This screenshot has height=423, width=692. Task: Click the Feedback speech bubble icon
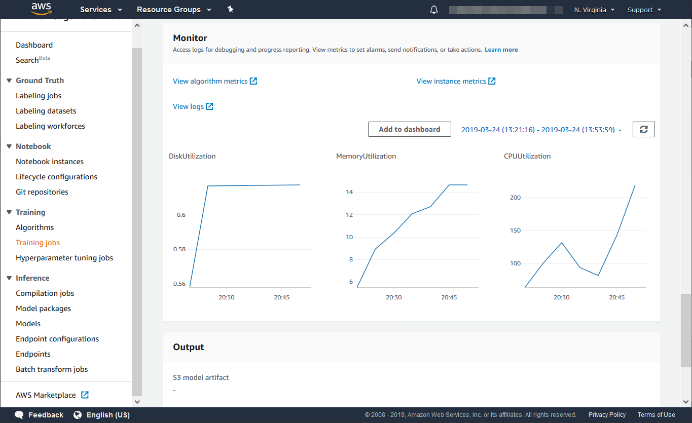point(19,415)
